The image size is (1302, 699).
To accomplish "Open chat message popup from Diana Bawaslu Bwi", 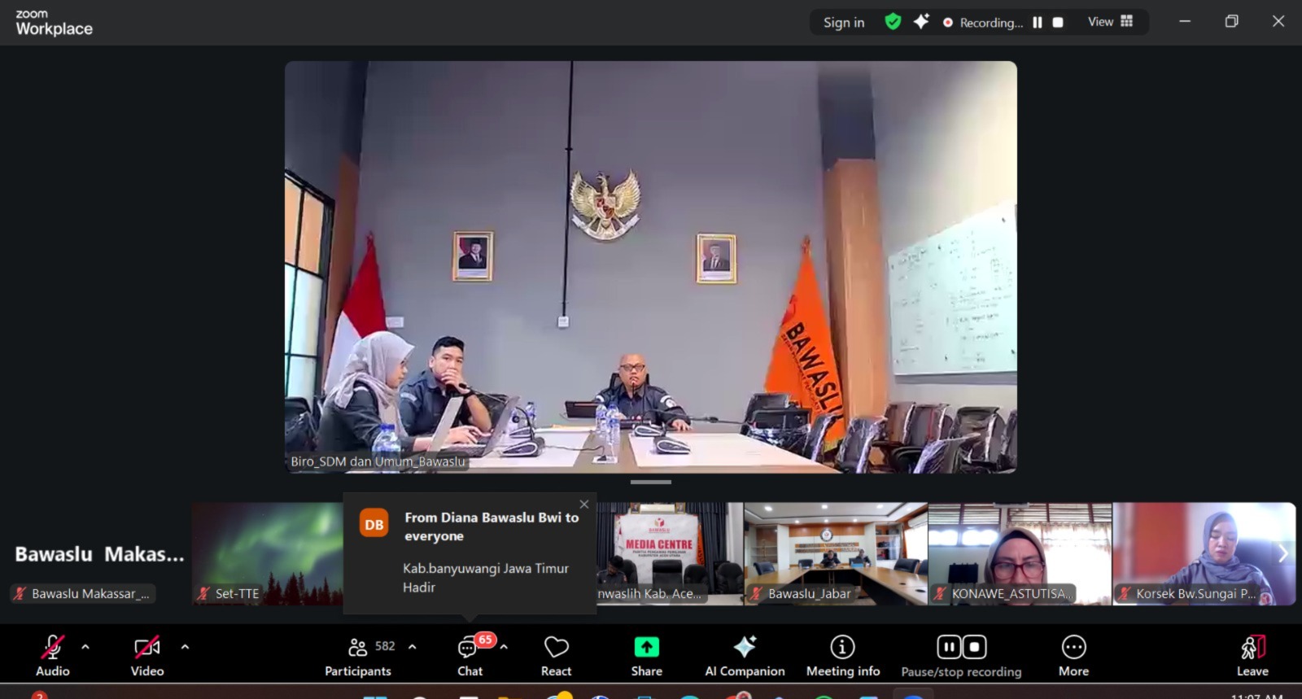I will point(470,553).
